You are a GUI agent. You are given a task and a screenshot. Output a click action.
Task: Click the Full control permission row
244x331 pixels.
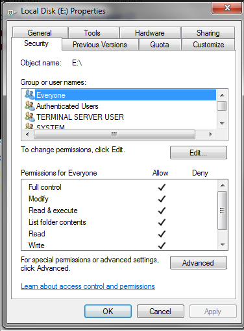point(119,187)
